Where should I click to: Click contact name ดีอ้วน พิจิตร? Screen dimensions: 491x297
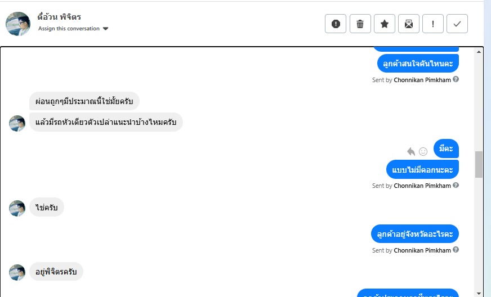click(x=59, y=16)
